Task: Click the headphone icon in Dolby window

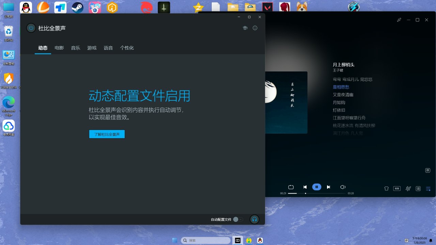Action: click(x=254, y=219)
